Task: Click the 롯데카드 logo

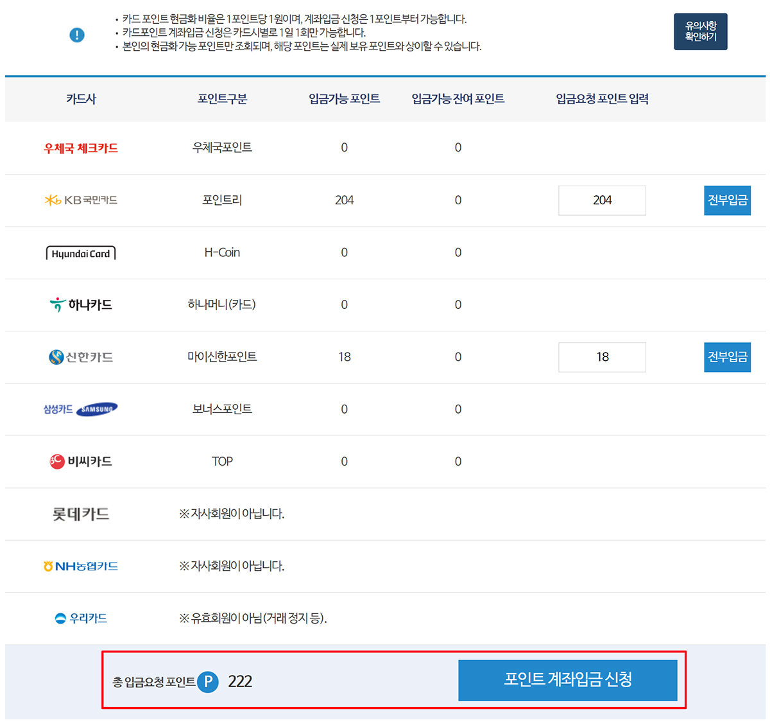Action: (x=81, y=514)
